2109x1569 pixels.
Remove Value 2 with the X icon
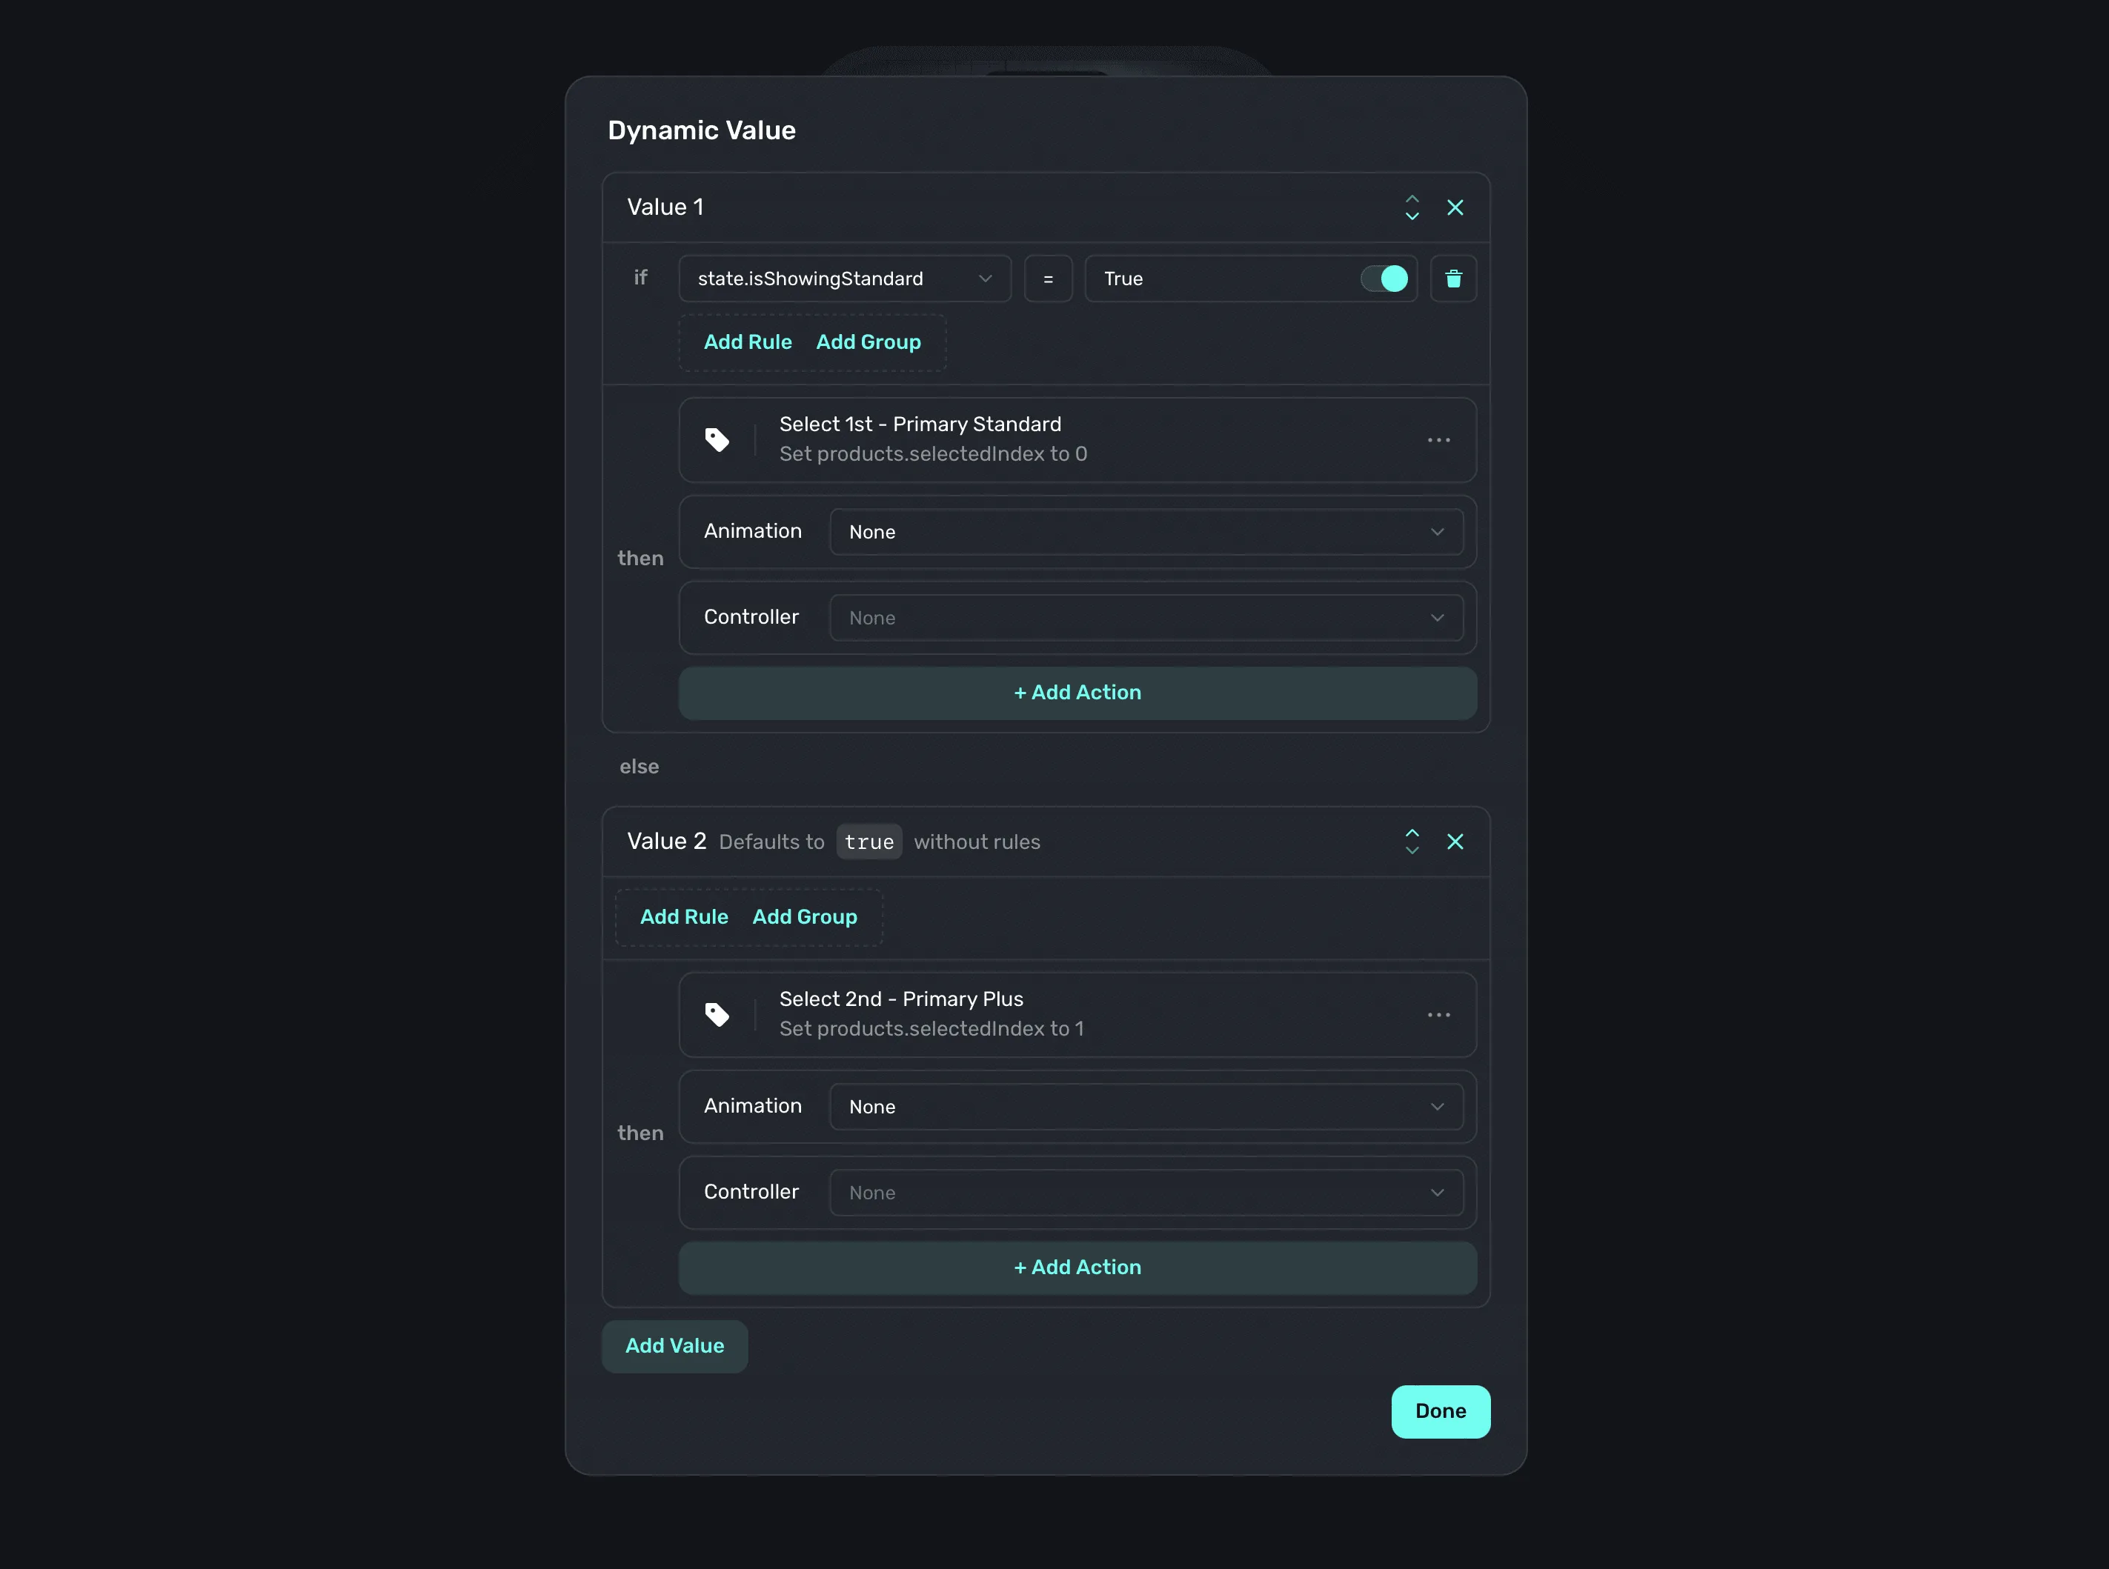click(1455, 842)
